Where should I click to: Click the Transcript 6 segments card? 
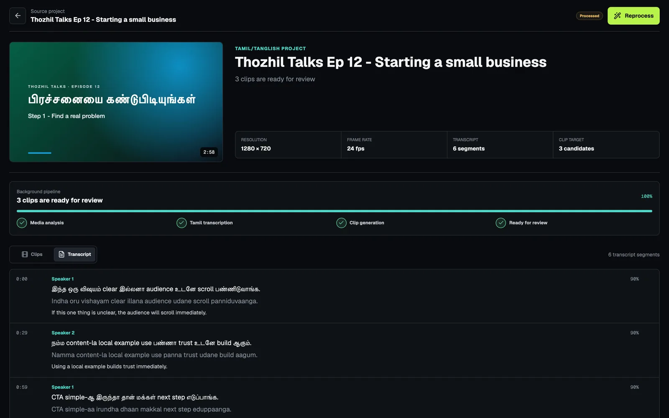500,145
